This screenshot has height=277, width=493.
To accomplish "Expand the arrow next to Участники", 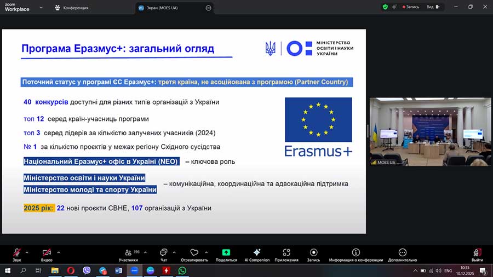I will click(x=145, y=252).
